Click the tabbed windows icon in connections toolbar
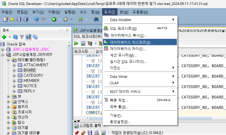Screen dimensions: 226x135 [35, 37]
